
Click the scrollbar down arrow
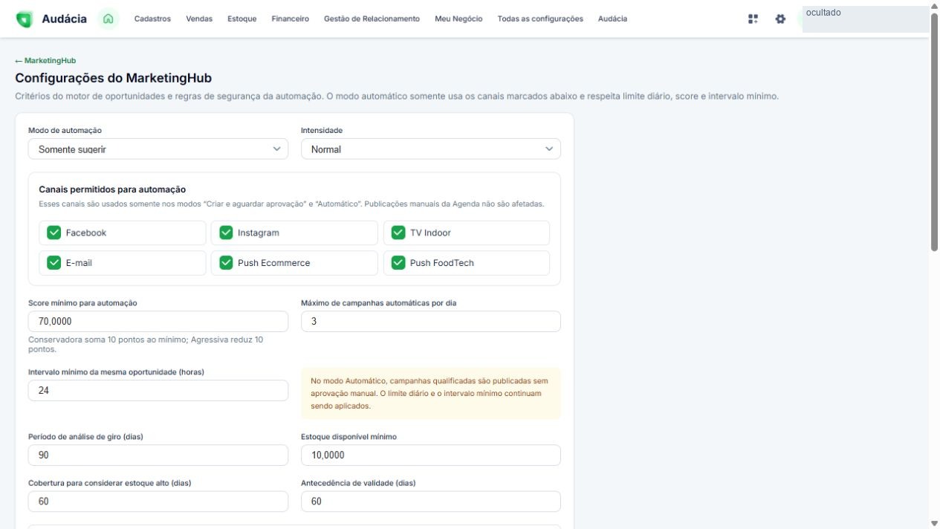click(x=935, y=523)
